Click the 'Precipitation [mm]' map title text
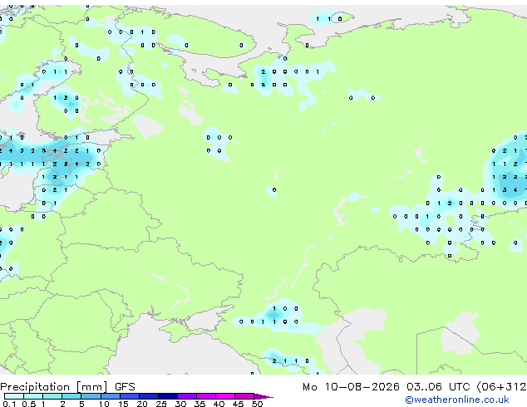Screen dimensions: 527x407 tap(54, 387)
